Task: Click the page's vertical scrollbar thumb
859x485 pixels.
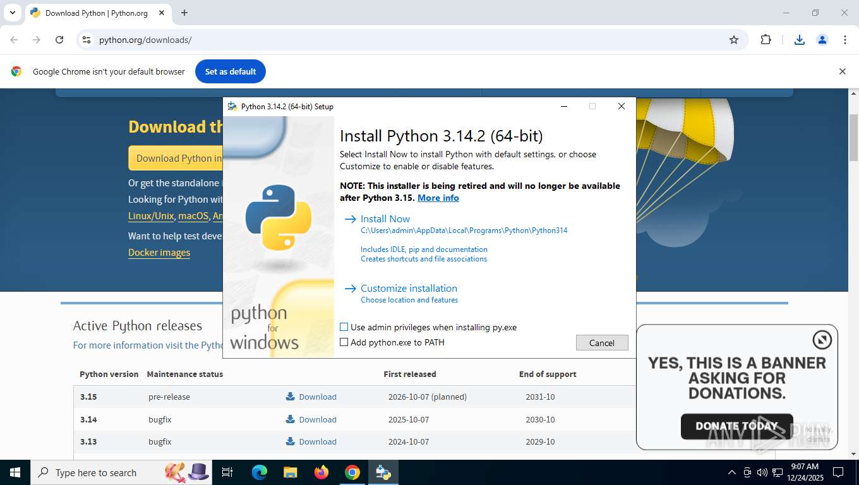Action: (x=853, y=137)
